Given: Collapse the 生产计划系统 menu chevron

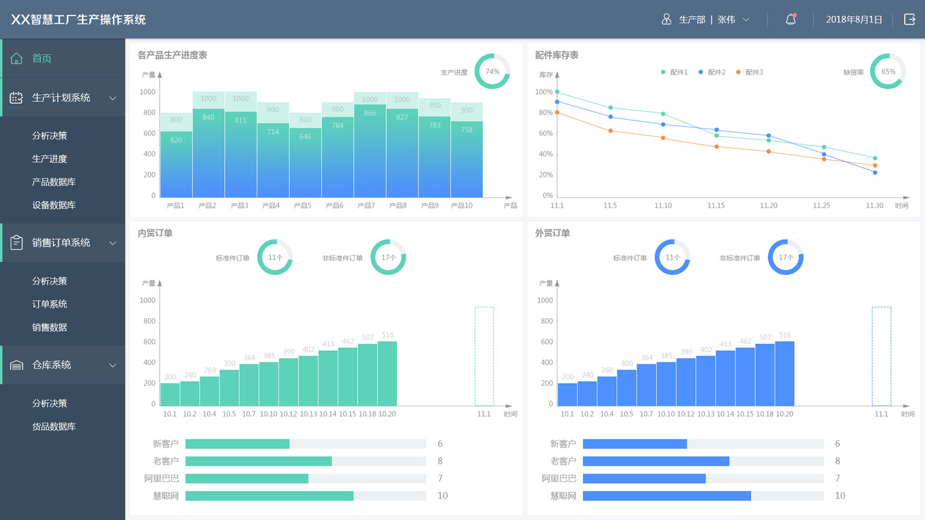Looking at the screenshot, I should point(113,97).
